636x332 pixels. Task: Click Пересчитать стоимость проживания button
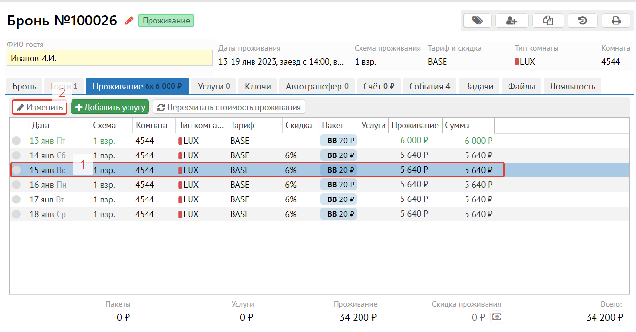tap(229, 107)
